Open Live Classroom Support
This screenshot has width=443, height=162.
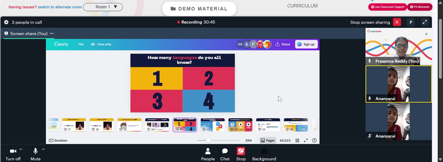tap(387, 7)
